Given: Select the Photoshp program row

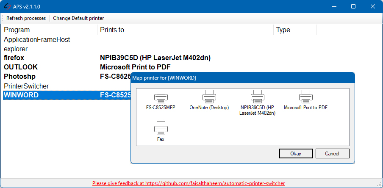Looking at the screenshot, I should pyautogui.click(x=66, y=76).
